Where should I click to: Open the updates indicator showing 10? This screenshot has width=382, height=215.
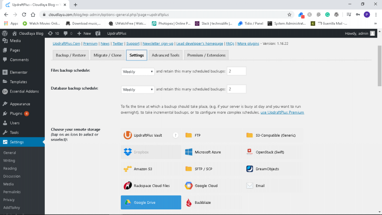pos(54,33)
